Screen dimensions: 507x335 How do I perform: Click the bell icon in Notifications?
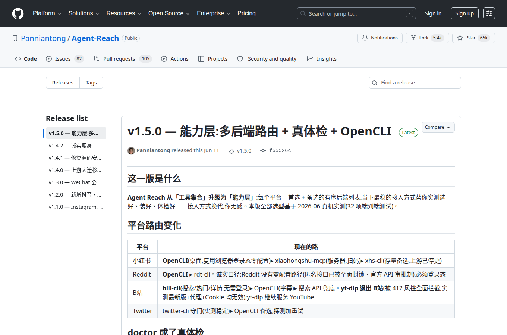(x=365, y=38)
